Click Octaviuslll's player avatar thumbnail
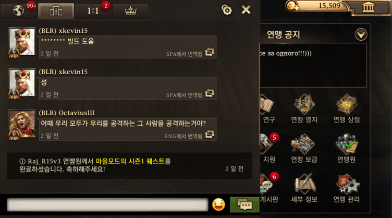 [x=22, y=124]
